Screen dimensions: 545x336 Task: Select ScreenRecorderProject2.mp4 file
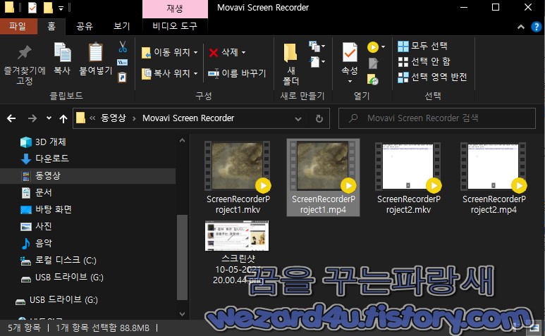pos(494,178)
